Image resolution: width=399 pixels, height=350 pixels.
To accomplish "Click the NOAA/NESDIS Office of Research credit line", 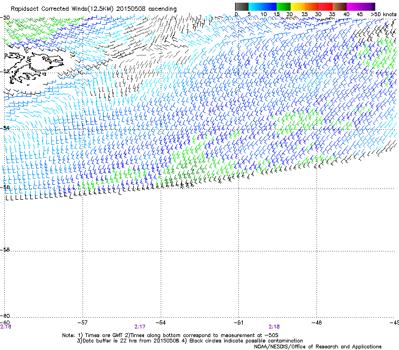I will [x=318, y=346].
